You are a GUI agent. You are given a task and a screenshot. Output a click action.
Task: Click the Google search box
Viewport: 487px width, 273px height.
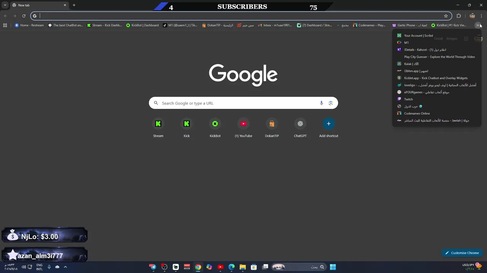[x=243, y=103]
